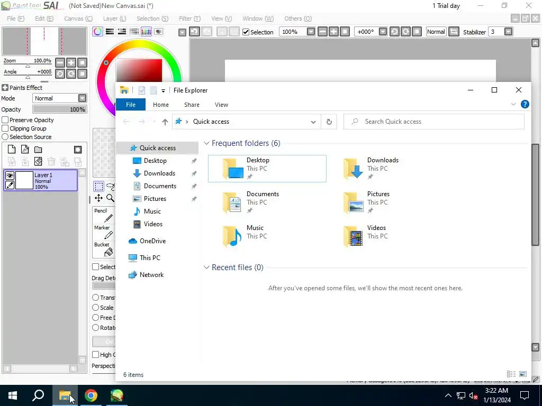The width and height of the screenshot is (542, 406).
Task: Toggle the color mixer panel icon in SAI
Action: 134,32
